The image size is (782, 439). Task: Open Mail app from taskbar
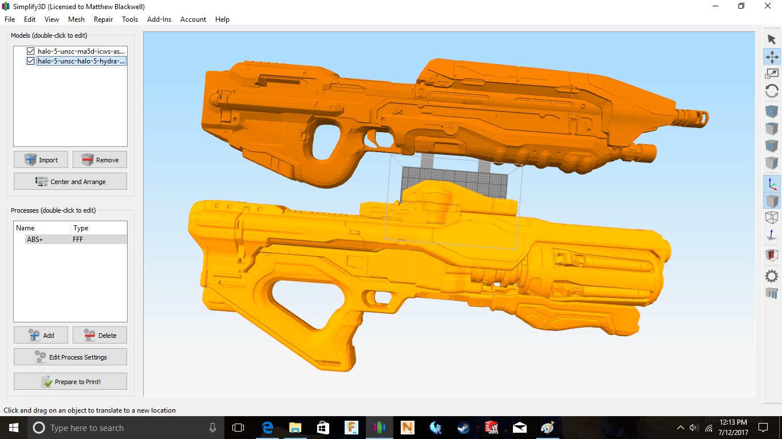click(x=519, y=428)
